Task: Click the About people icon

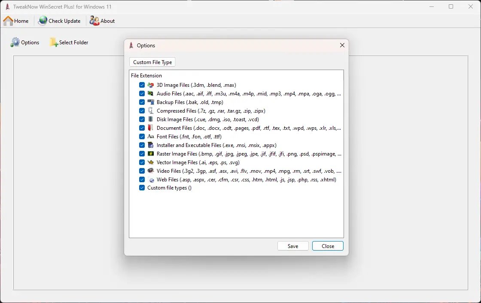Action: click(x=94, y=21)
